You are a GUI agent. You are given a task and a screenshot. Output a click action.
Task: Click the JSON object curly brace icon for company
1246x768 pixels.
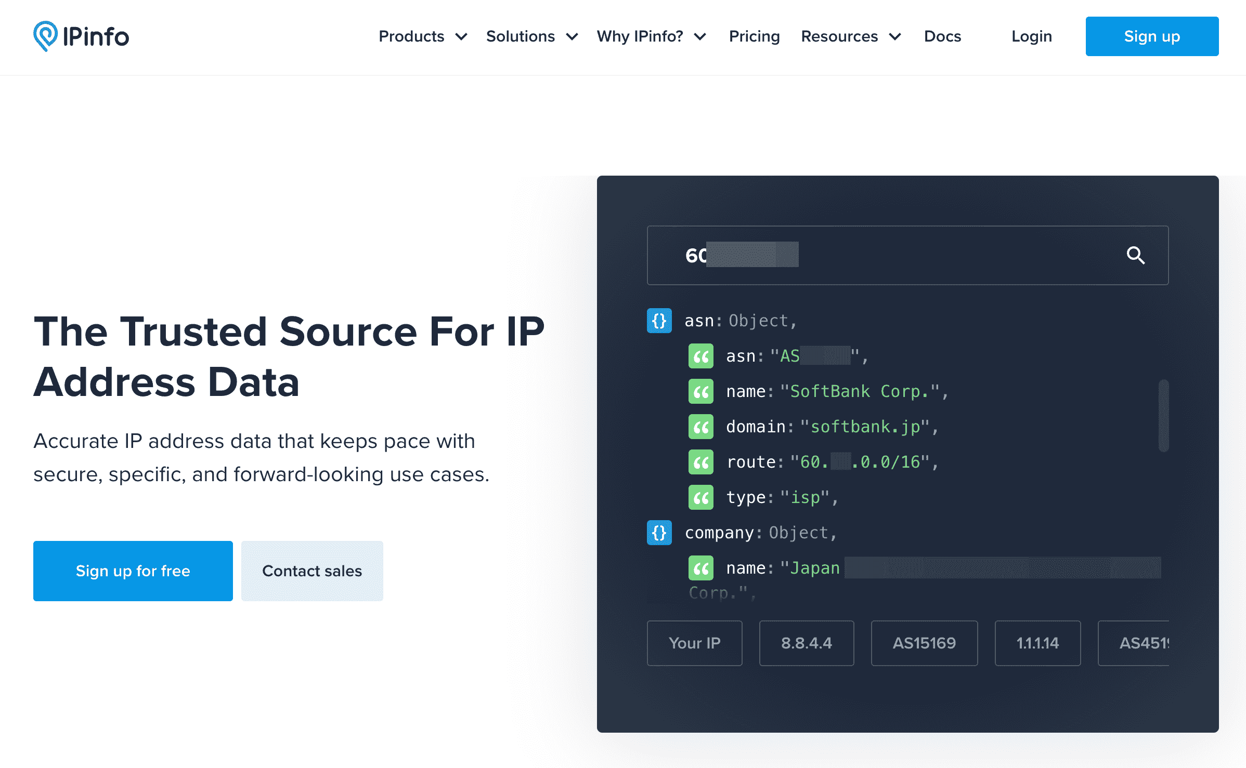click(x=658, y=533)
